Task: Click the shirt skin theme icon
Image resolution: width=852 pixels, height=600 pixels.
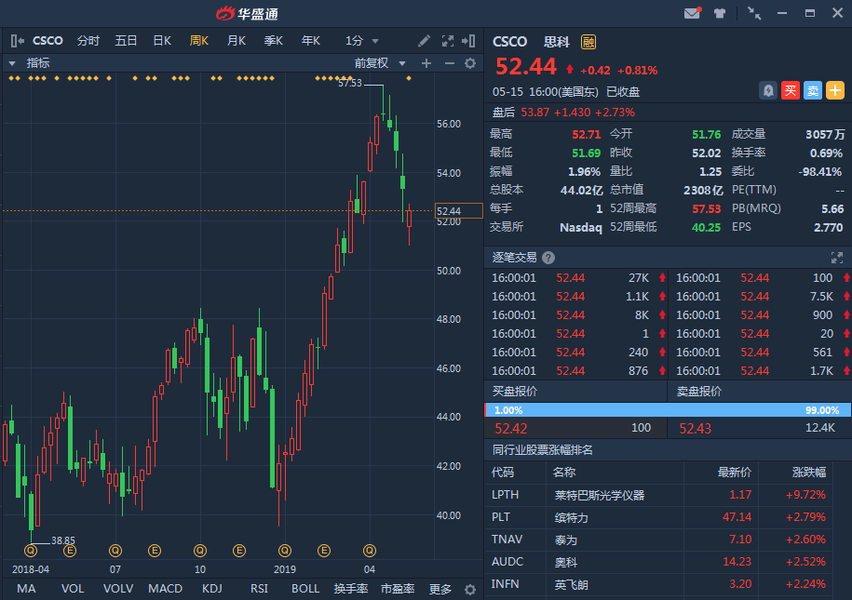Action: click(720, 13)
